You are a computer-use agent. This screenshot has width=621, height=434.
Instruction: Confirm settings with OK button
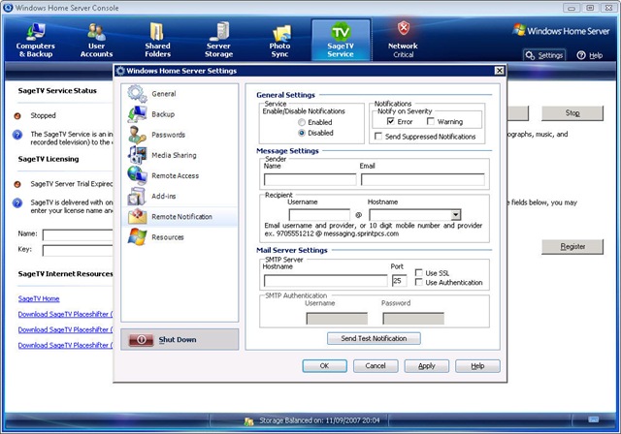324,366
